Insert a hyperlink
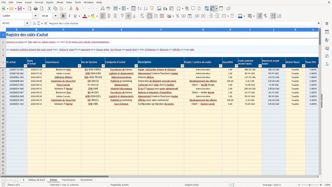Viewport: 332px width, 187px height. (187, 9)
